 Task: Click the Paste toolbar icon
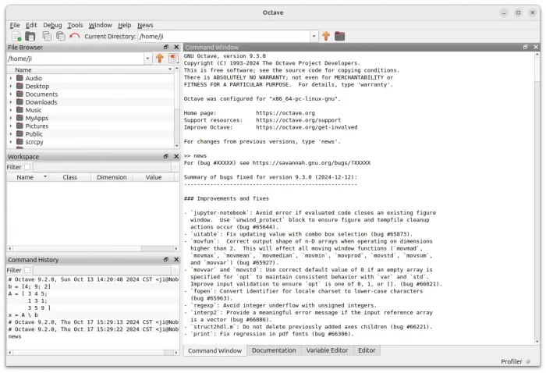[x=61, y=36]
